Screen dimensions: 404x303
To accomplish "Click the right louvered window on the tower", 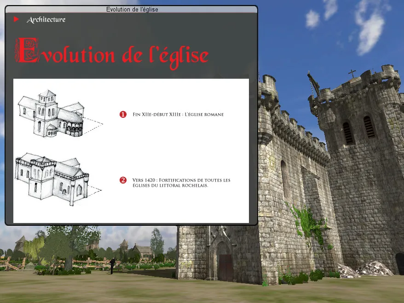I will pos(369,126).
